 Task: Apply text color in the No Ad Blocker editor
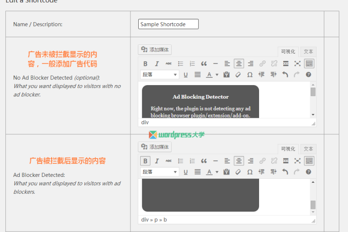pos(209,74)
